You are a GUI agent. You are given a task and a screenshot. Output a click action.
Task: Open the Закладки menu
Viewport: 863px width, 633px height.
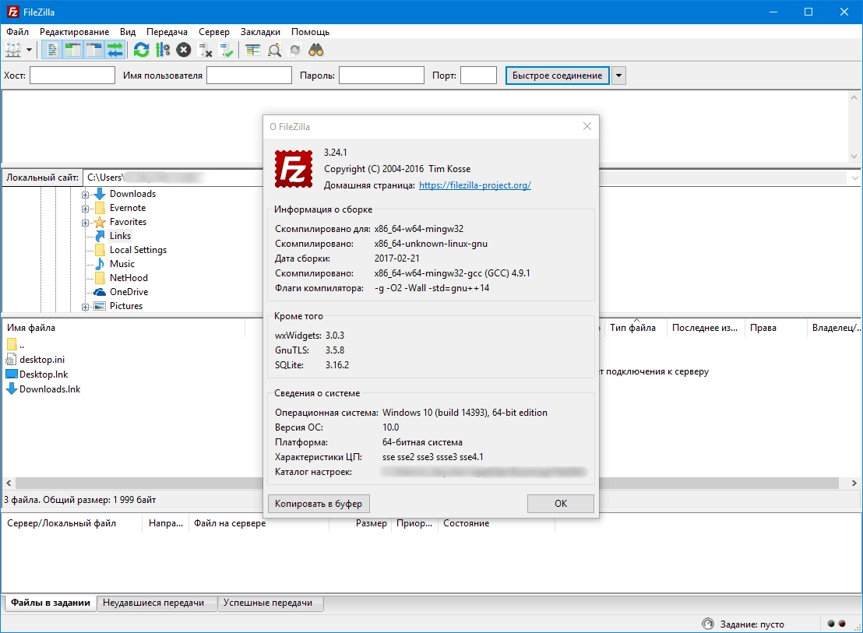tap(260, 32)
